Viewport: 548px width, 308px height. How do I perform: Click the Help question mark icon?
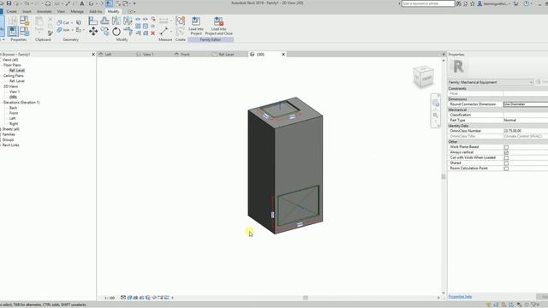[x=527, y=3]
